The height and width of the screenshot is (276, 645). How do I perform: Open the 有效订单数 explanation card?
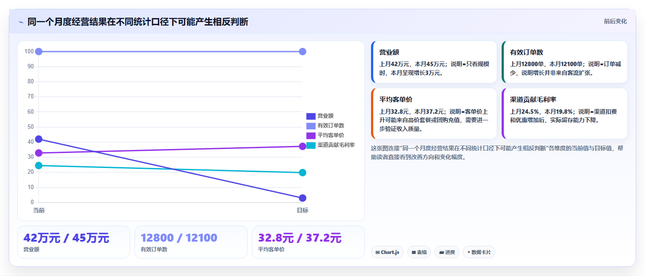tap(565, 62)
